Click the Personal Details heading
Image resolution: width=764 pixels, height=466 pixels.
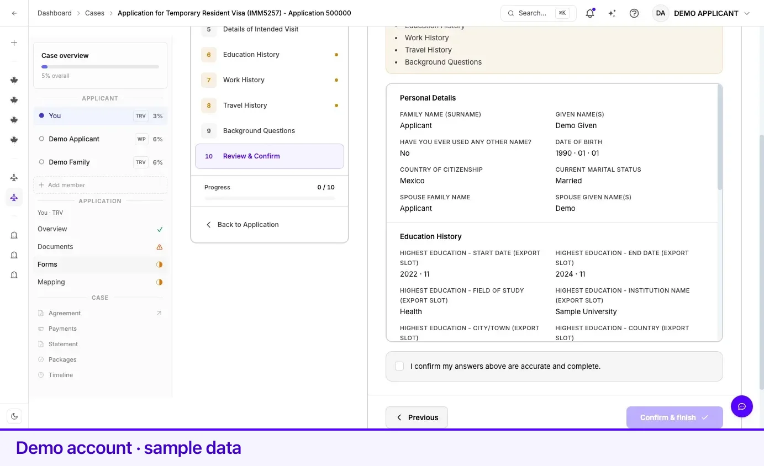coord(428,98)
